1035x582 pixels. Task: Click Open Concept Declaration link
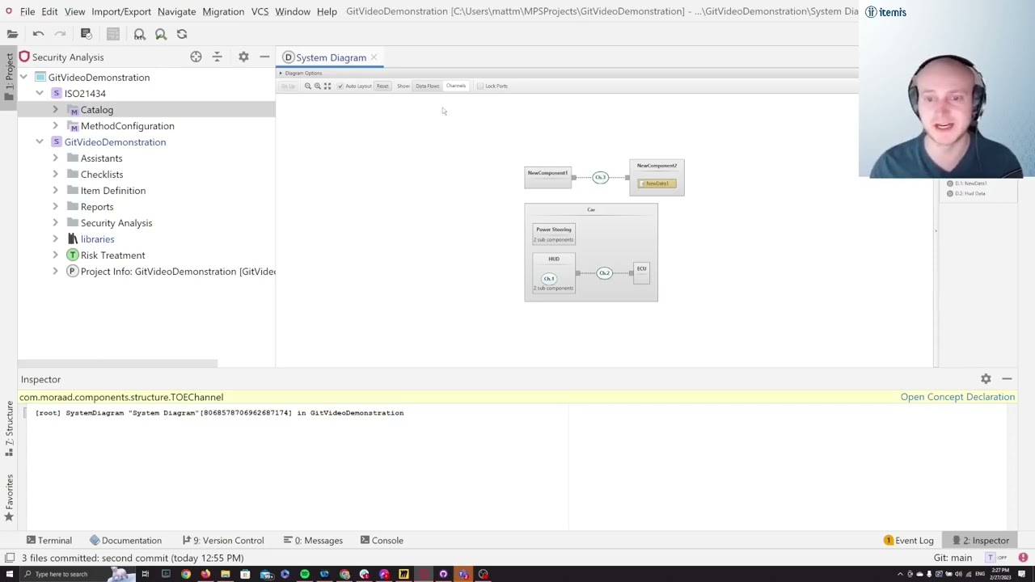pos(957,397)
